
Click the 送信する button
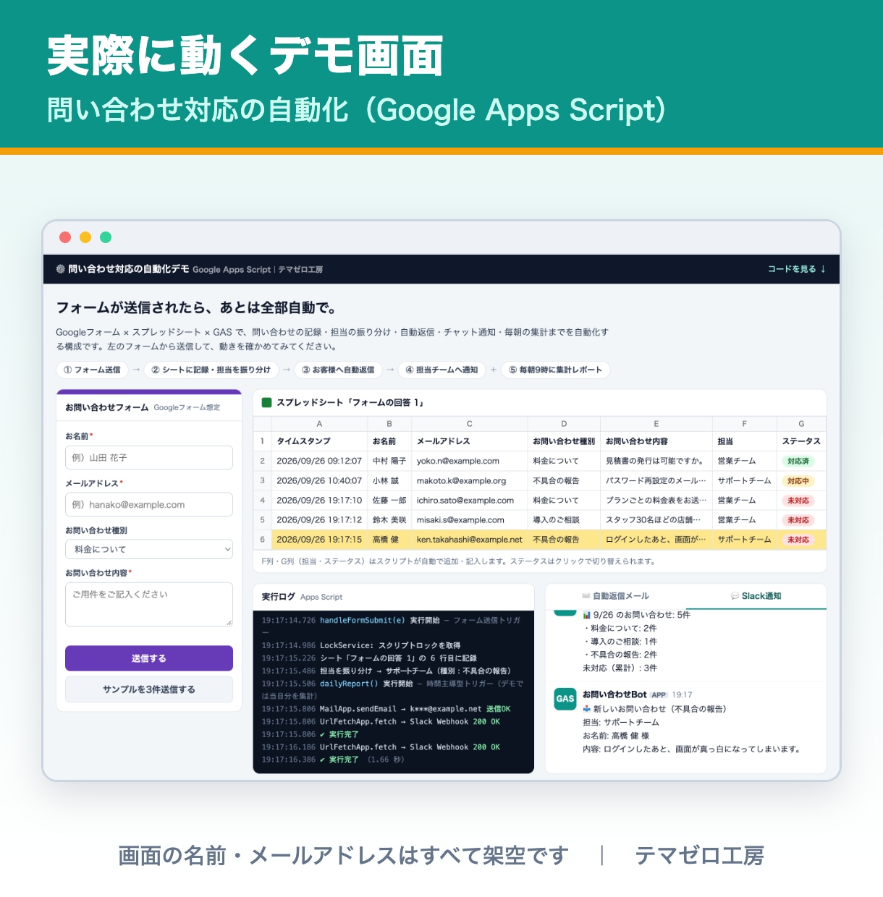[x=149, y=658]
